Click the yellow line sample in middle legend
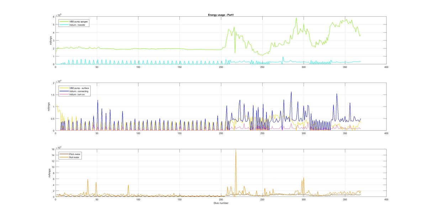The height and width of the screenshot is (221, 427). pyautogui.click(x=64, y=87)
